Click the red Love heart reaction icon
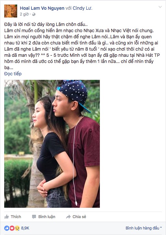 pos(12,228)
